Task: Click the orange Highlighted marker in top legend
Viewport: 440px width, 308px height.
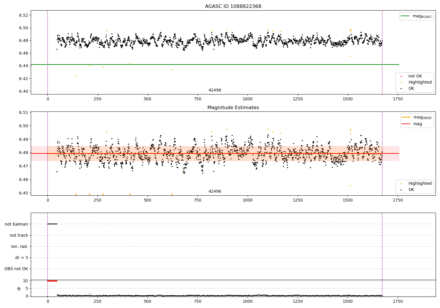Action: 401,82
